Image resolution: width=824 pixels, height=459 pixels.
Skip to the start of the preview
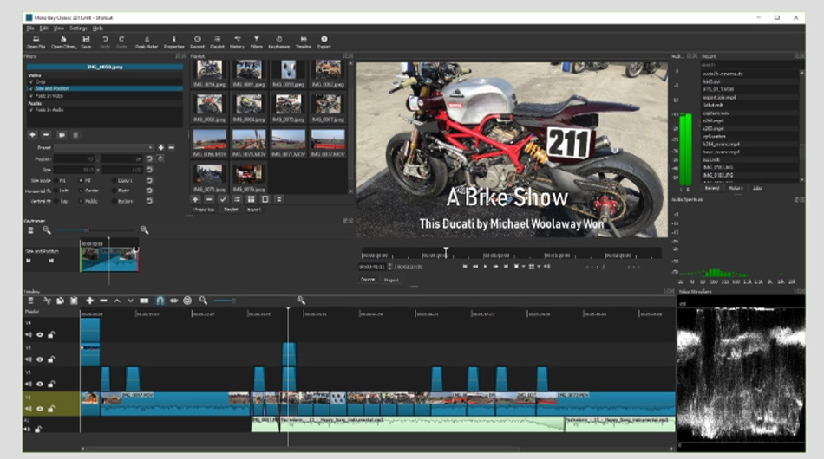465,267
